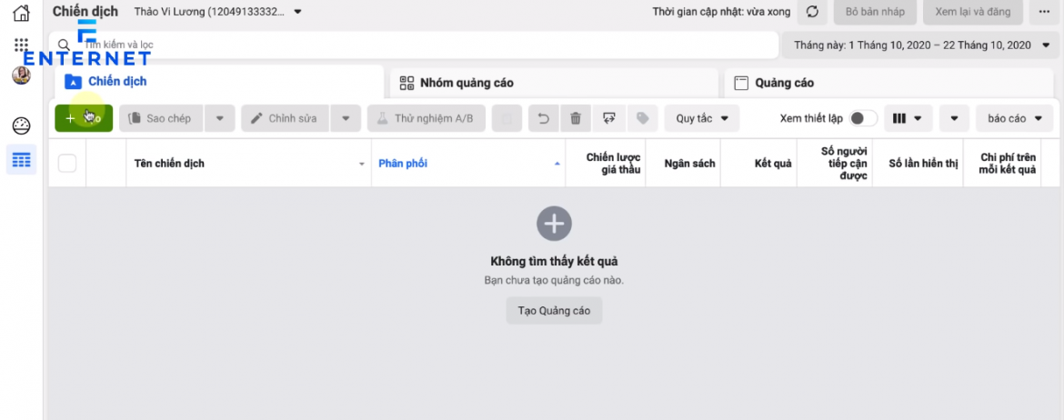
Task: Click the Chỉnh sửa edit button
Action: [285, 118]
